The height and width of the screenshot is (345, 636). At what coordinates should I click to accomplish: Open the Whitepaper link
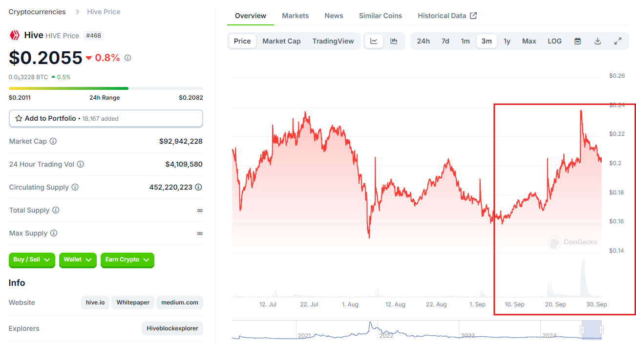[133, 302]
